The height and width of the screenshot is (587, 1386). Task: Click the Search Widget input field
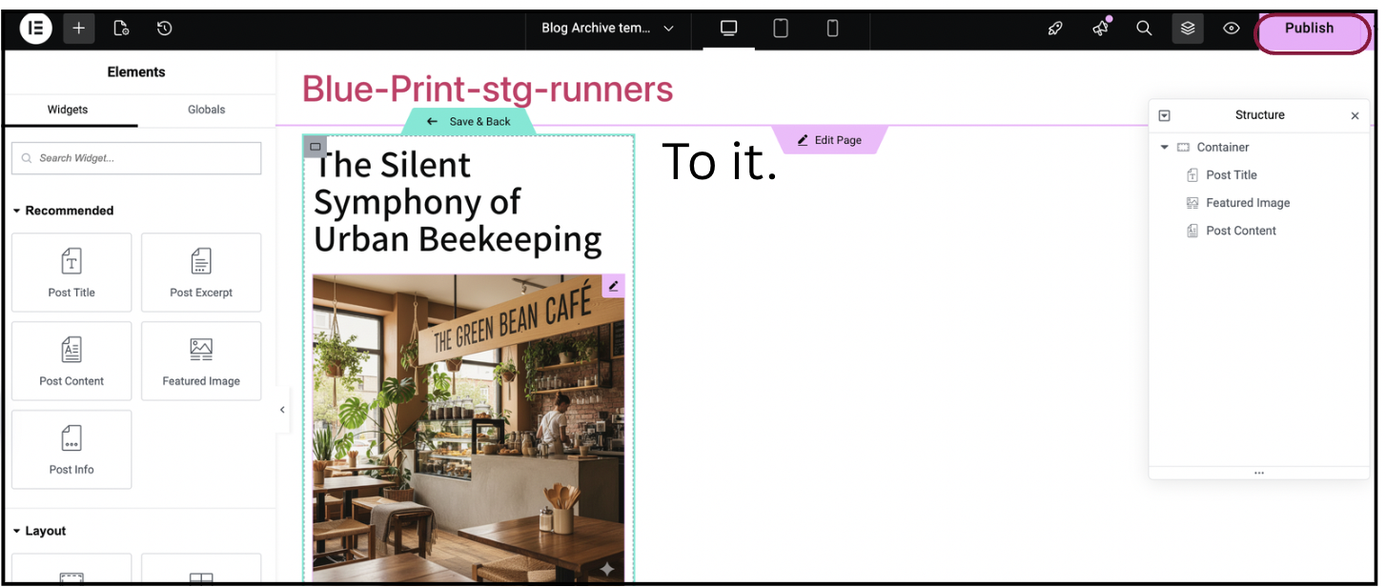pos(136,158)
